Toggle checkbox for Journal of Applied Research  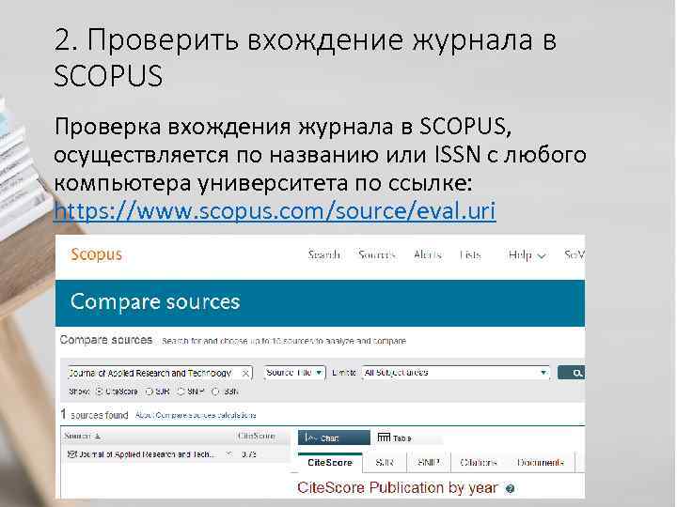72,454
